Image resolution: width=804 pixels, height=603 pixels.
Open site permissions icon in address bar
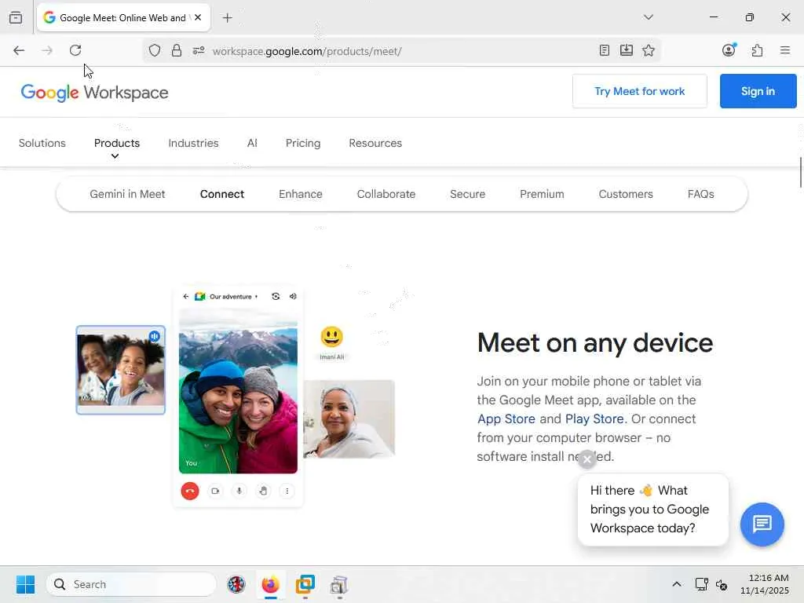point(199,50)
